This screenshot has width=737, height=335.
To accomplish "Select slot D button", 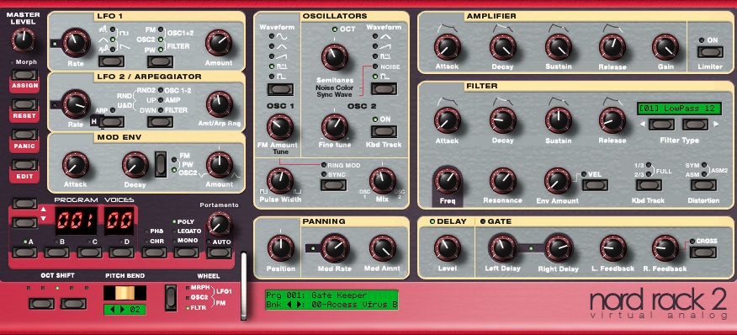I will tap(122, 253).
